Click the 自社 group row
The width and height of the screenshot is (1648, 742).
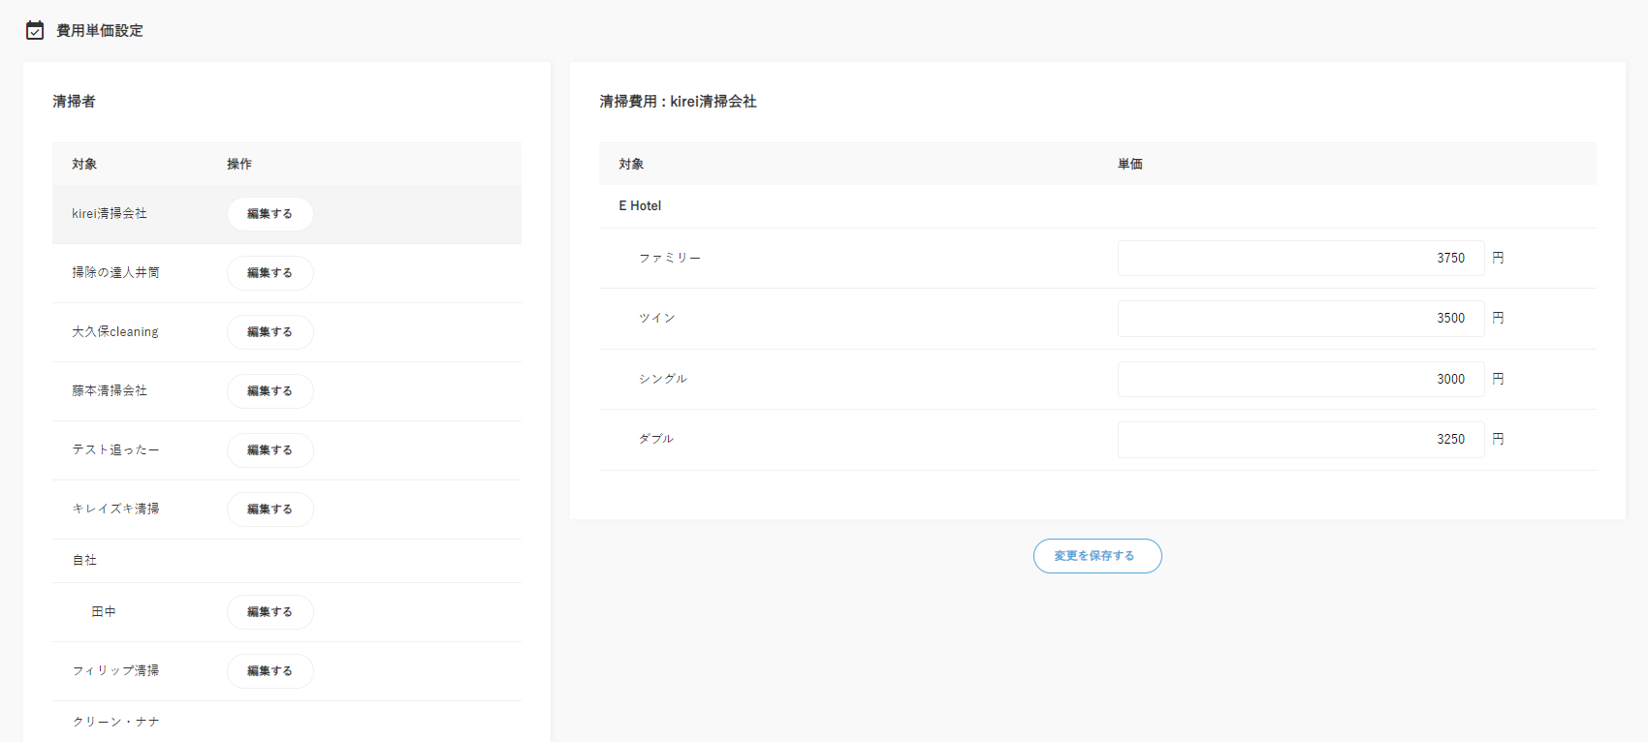click(84, 561)
